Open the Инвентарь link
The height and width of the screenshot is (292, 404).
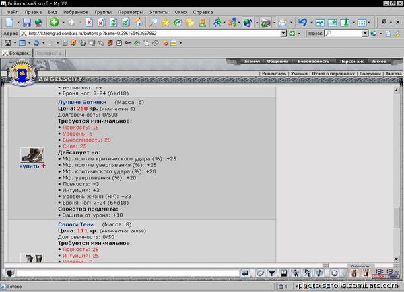click(274, 73)
